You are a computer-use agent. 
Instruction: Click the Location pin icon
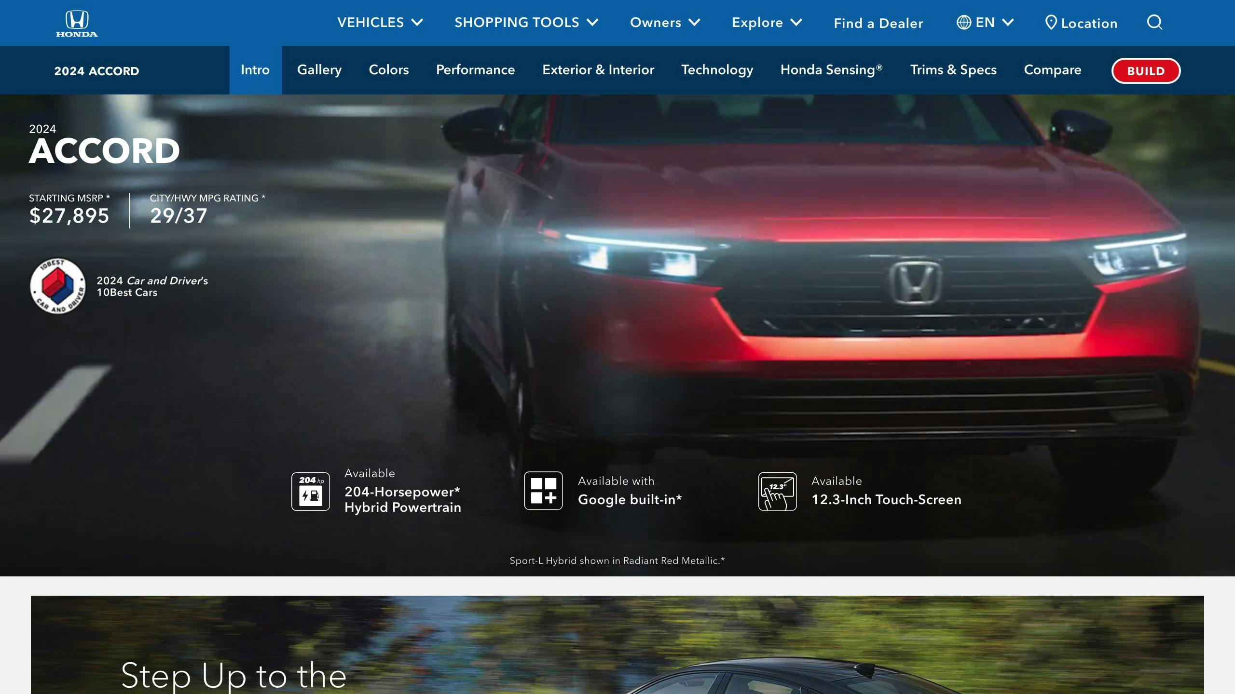coord(1051,23)
